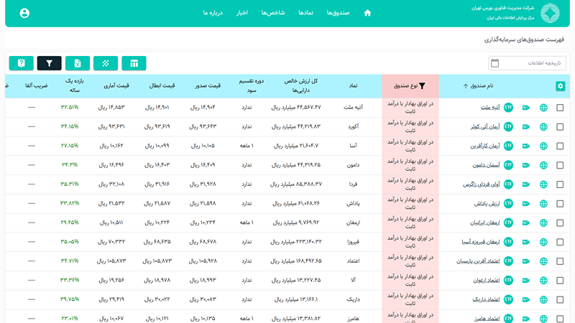This screenshot has height=323, width=575.
Task: Click video camera icon for آرمان آتی کوثر
Action: (x=526, y=127)
